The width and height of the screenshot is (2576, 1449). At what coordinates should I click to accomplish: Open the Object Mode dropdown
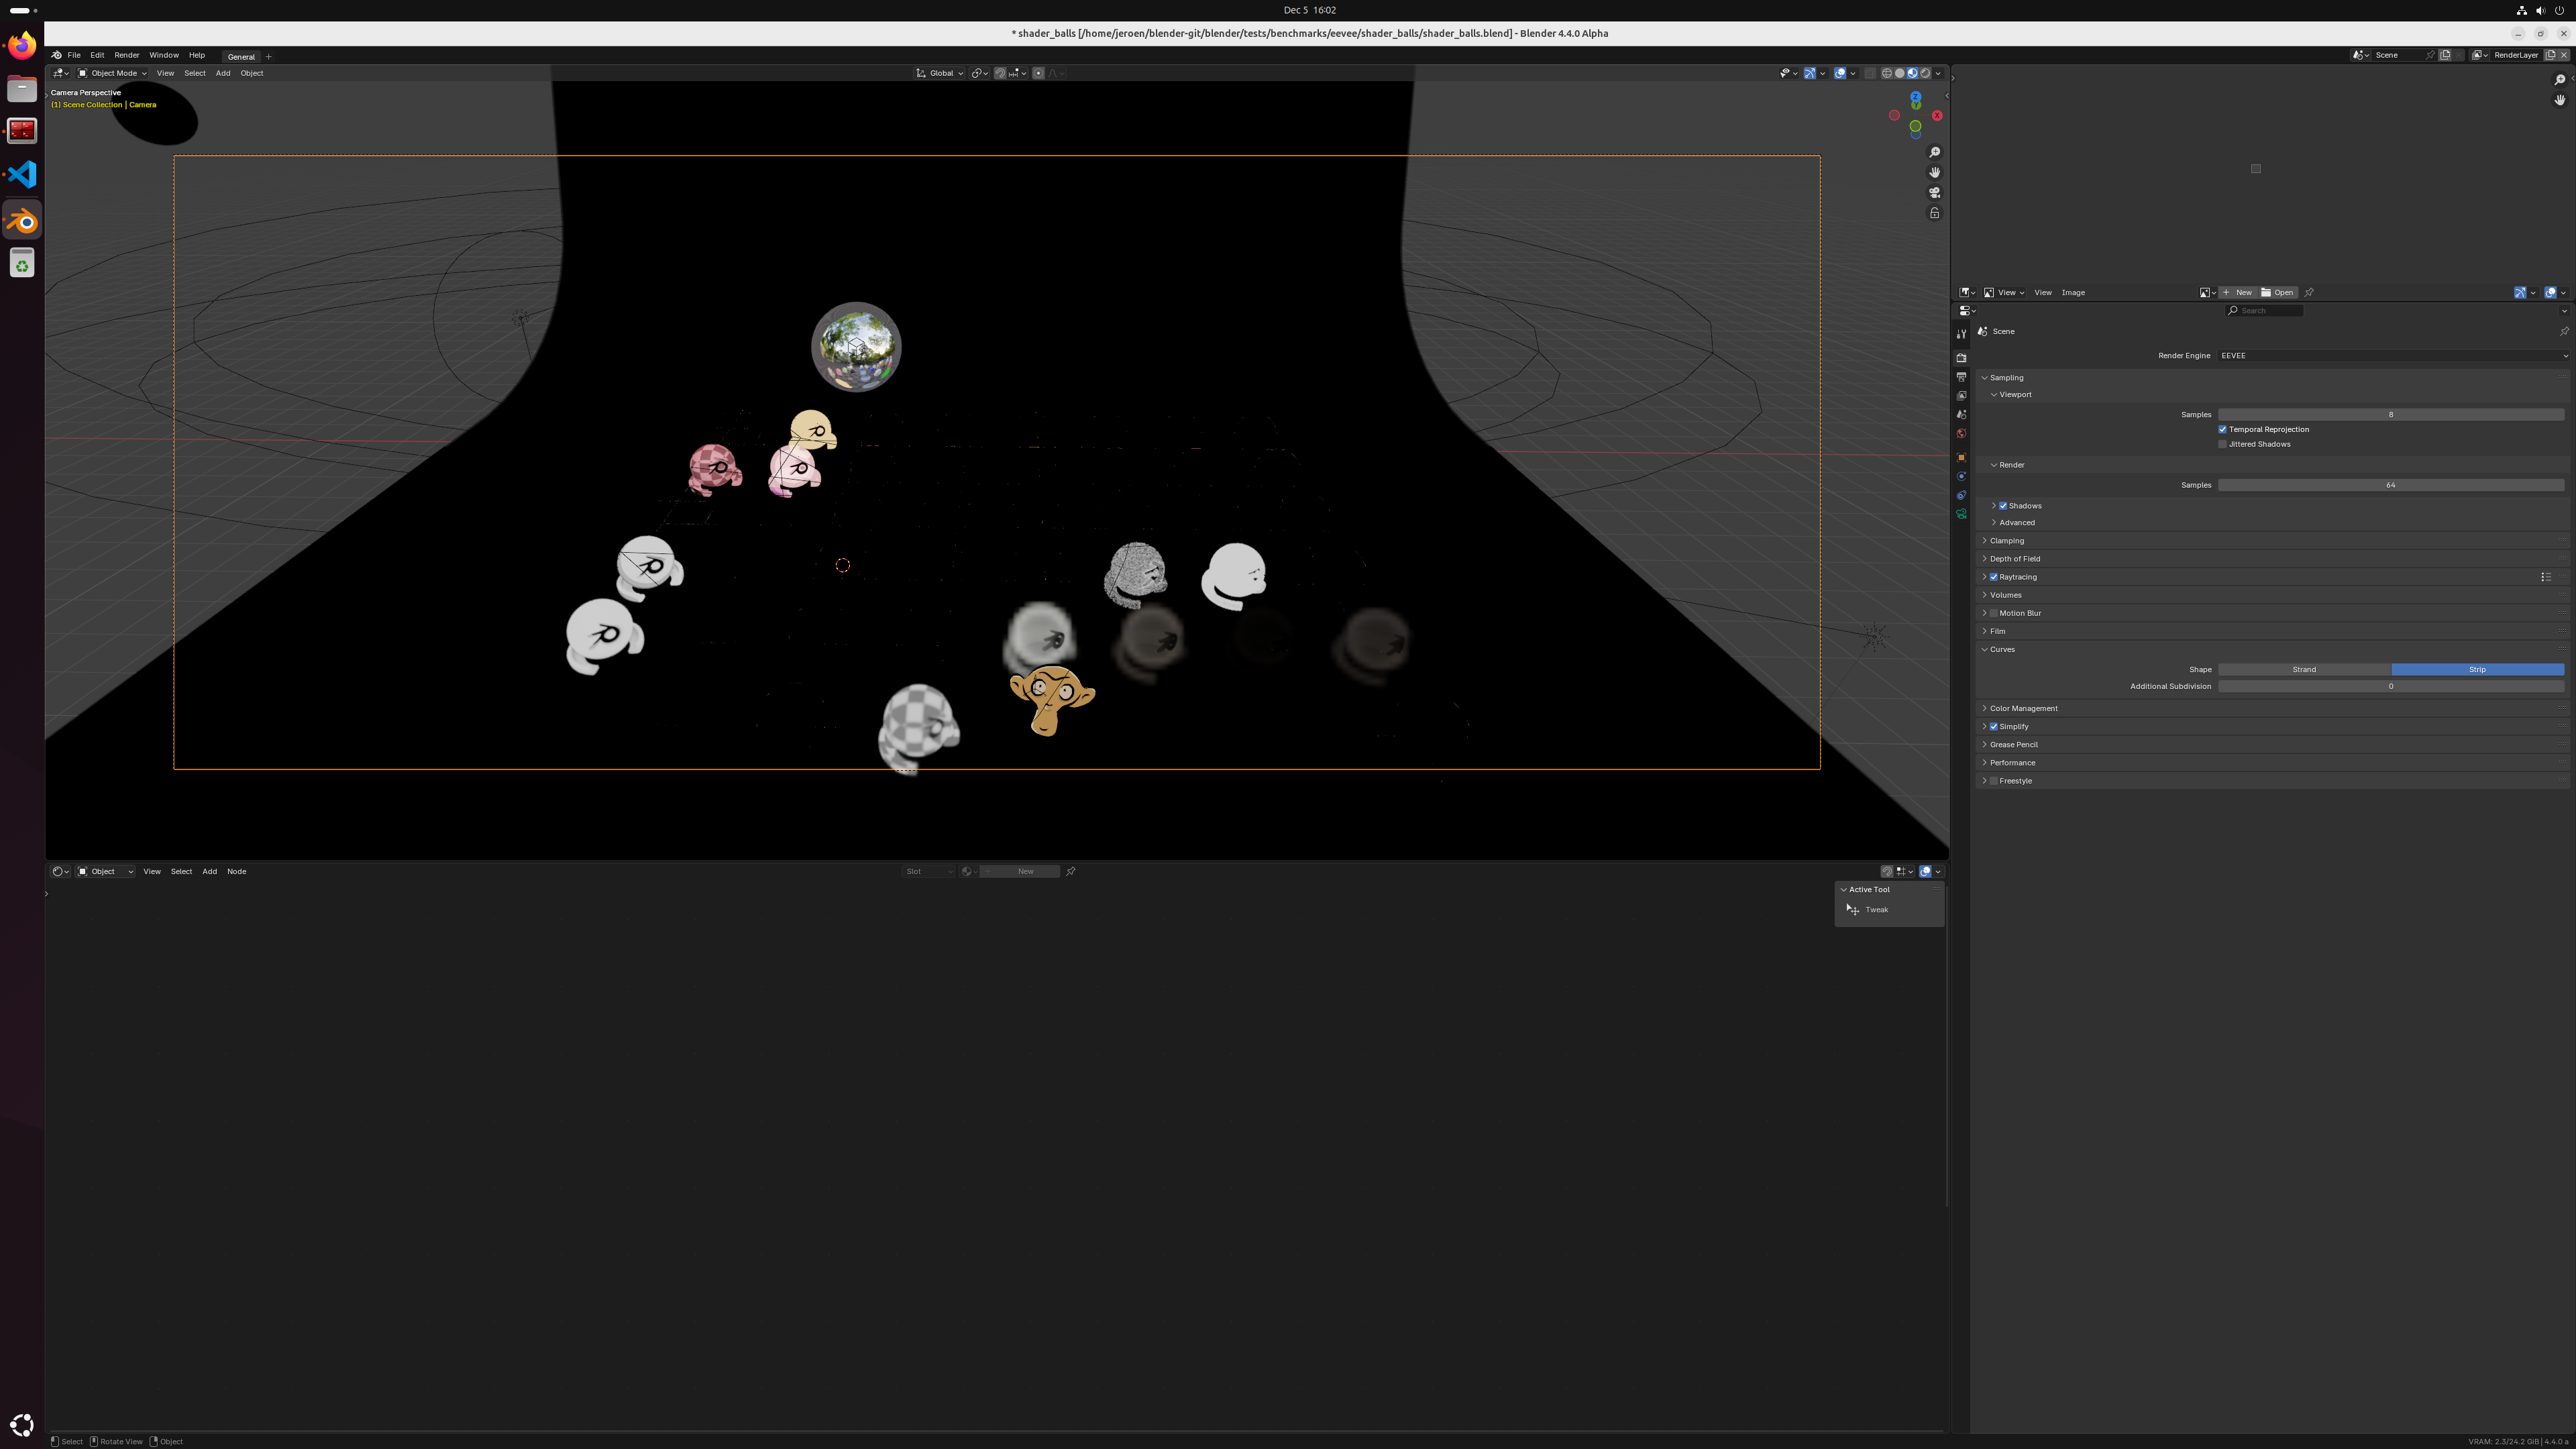pyautogui.click(x=112, y=73)
